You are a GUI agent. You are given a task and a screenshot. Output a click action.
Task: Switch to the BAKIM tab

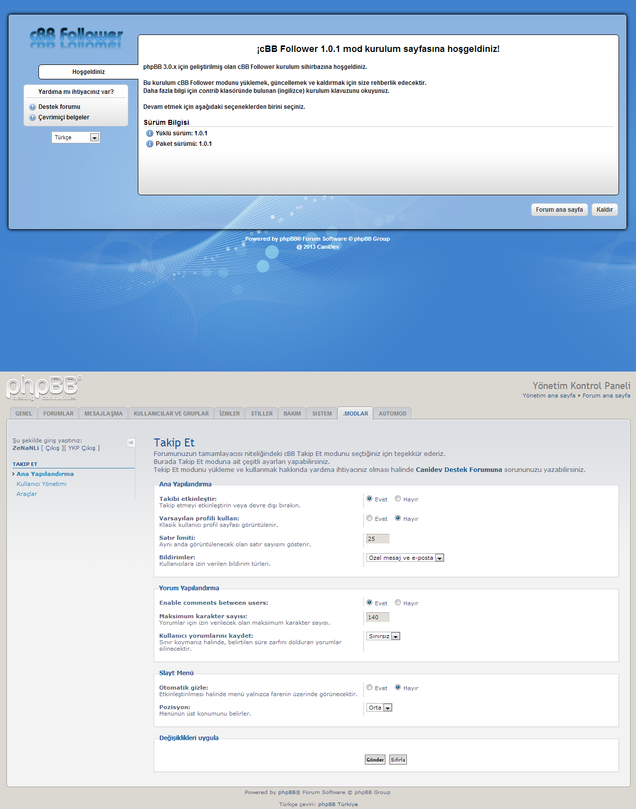pyautogui.click(x=292, y=413)
